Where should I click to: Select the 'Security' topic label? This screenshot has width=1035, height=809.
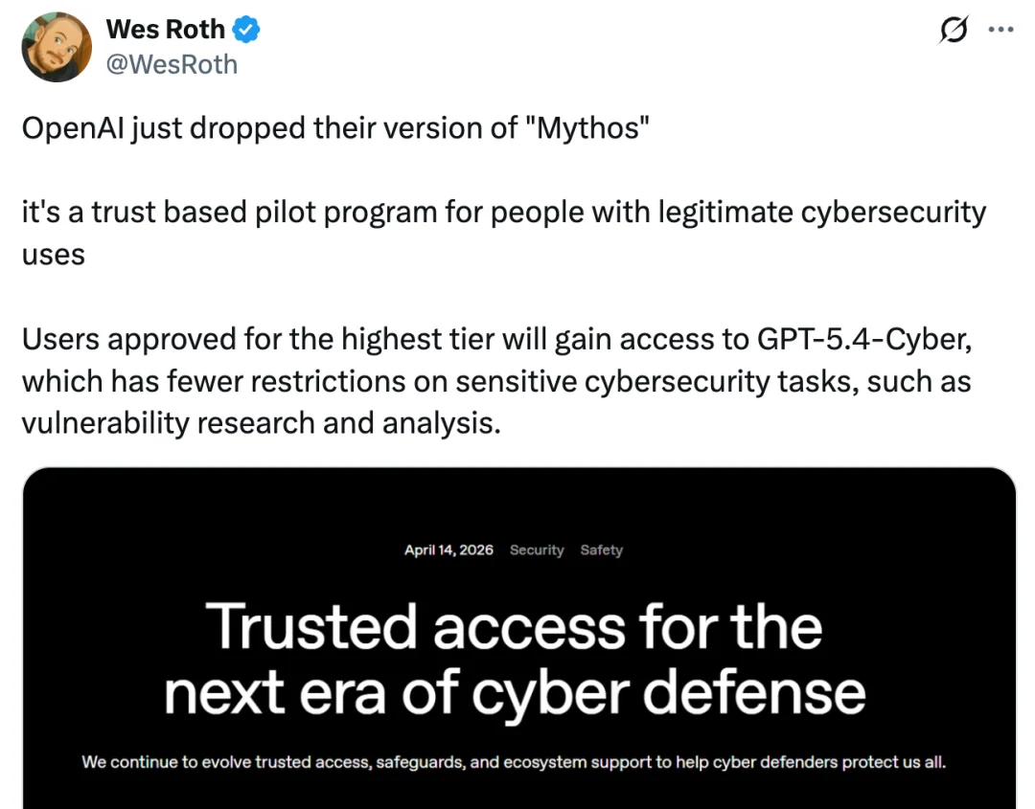point(537,550)
